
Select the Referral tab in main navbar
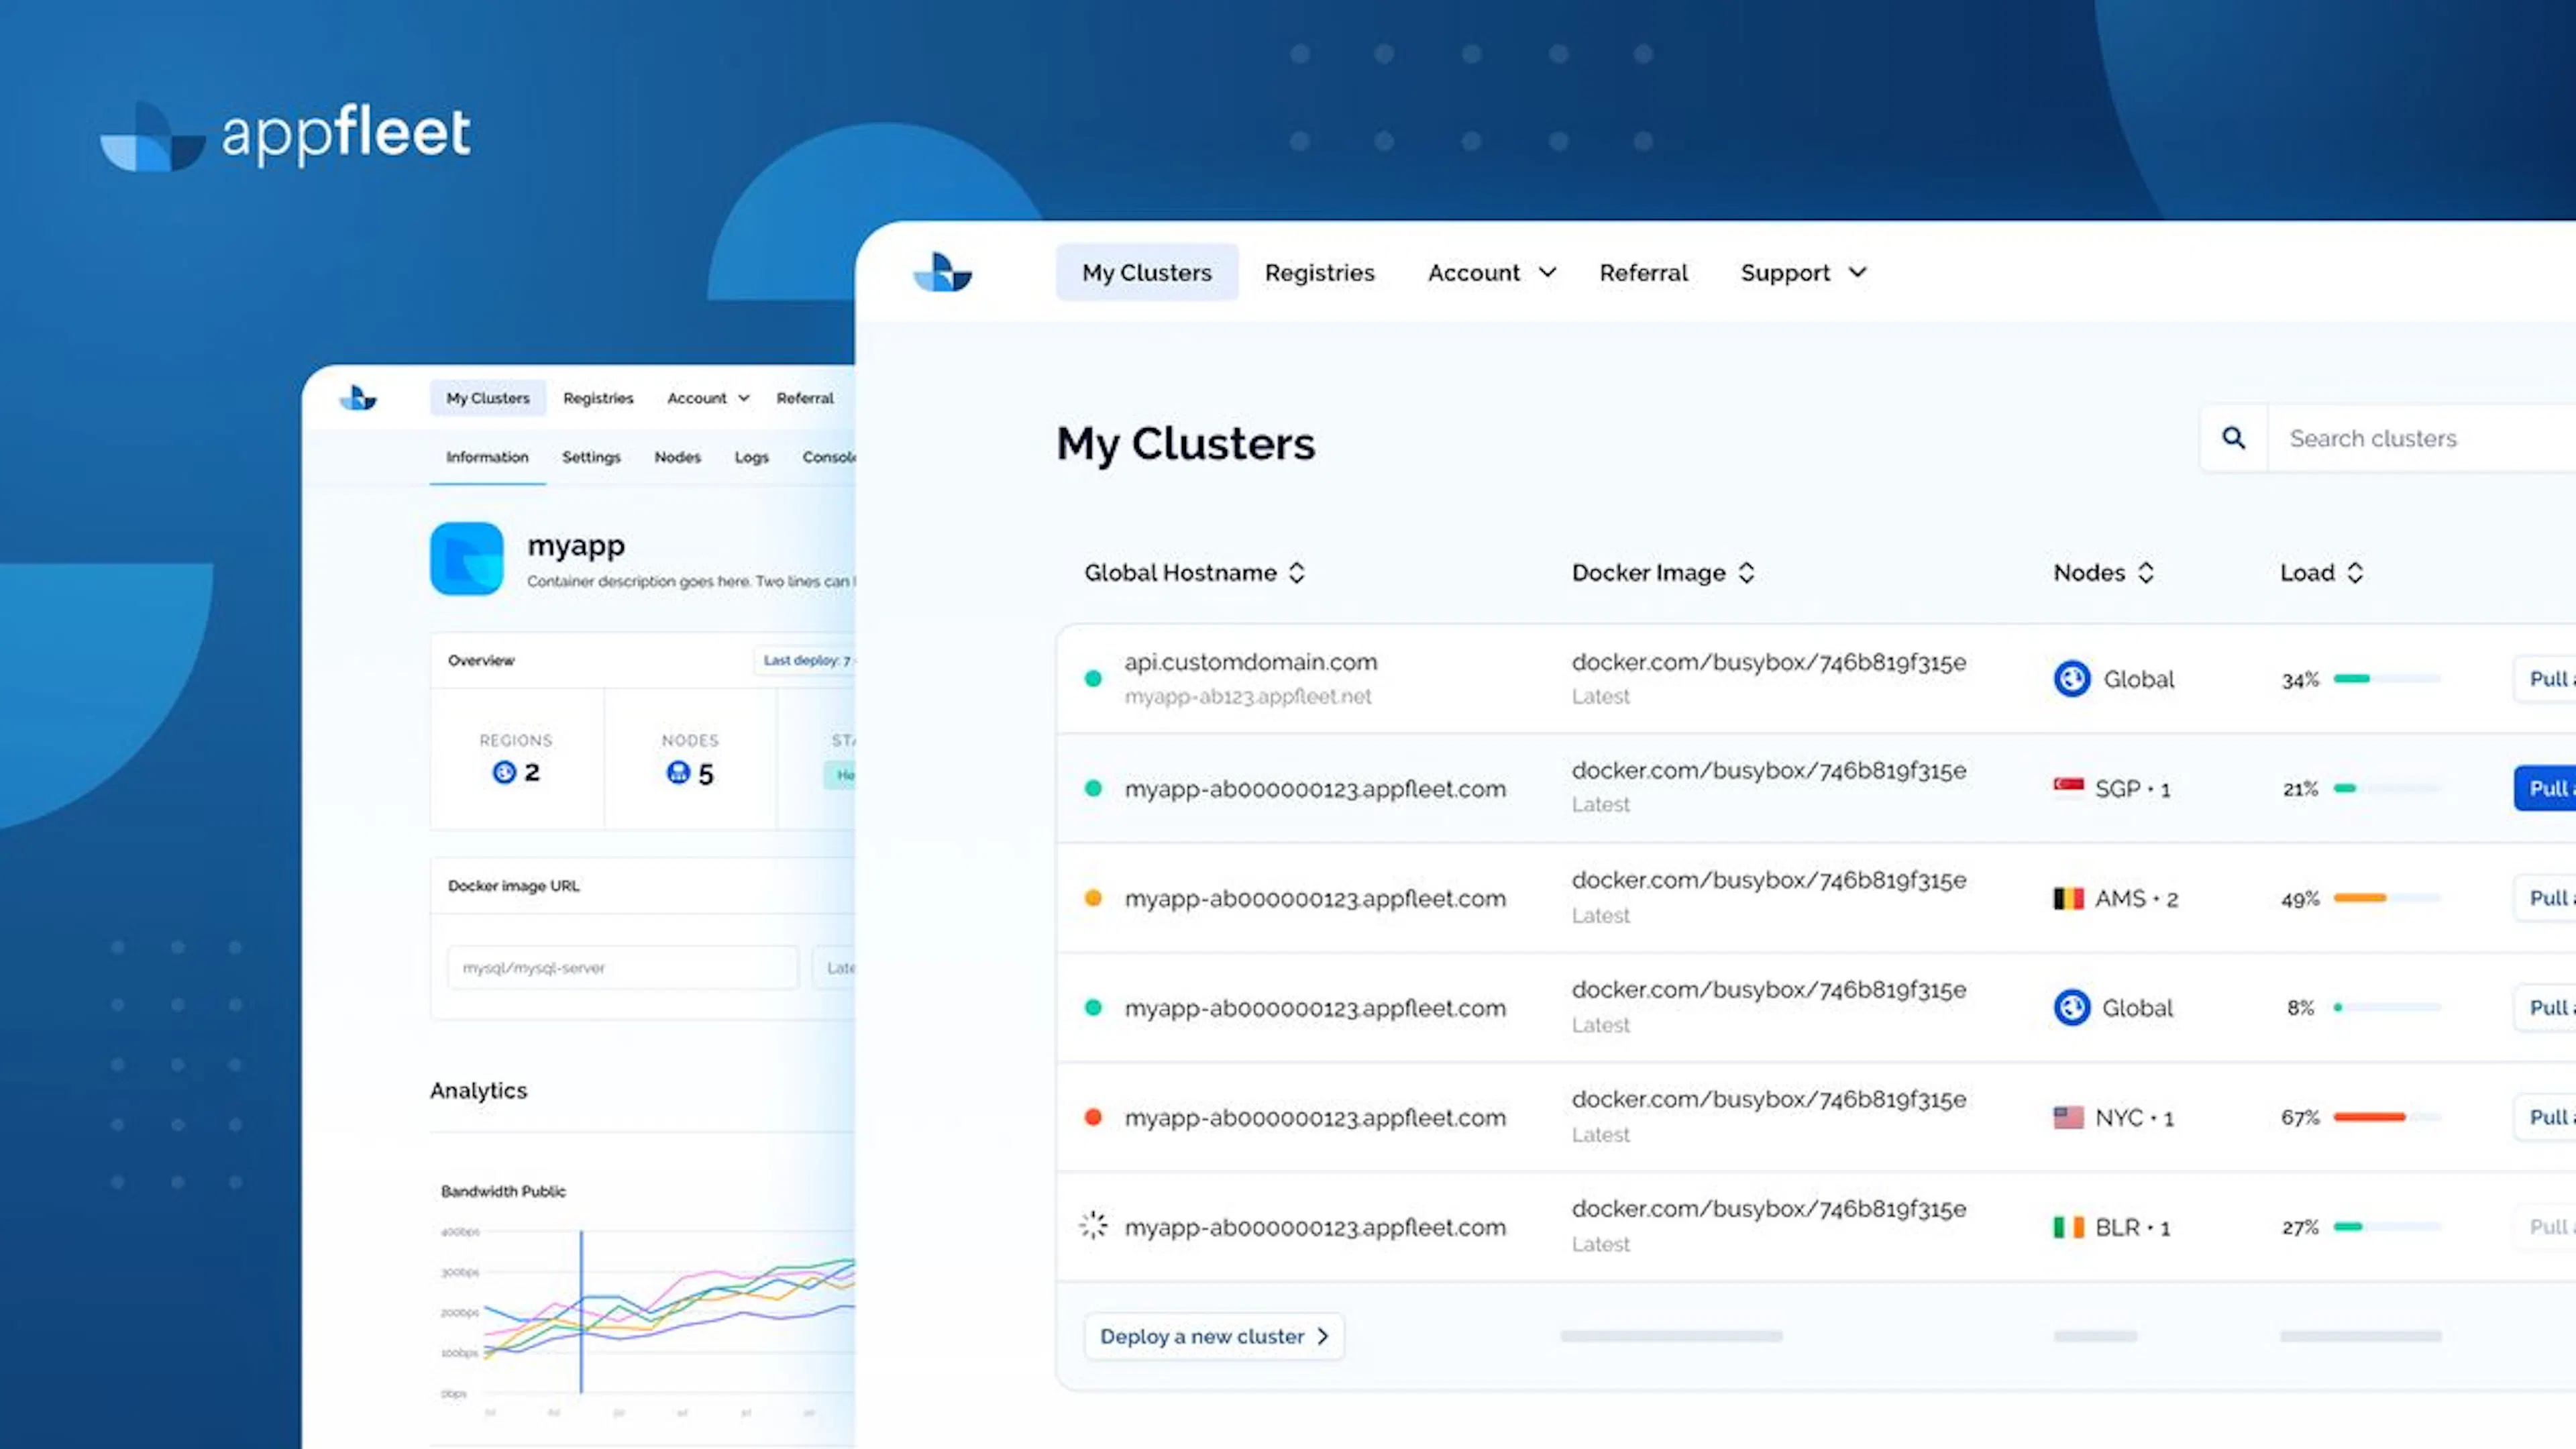pos(1643,272)
